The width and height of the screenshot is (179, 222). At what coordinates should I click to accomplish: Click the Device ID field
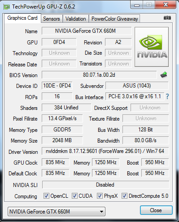tap(57, 86)
